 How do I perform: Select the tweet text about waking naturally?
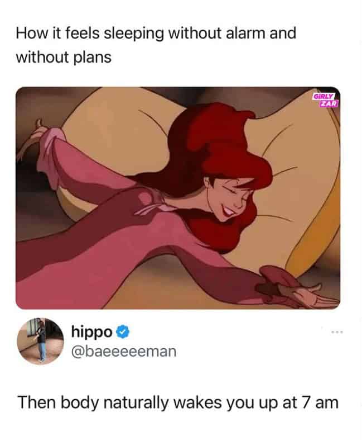tap(178, 403)
